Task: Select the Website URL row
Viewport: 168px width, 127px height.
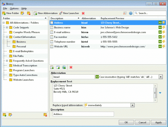Action: click(108, 47)
